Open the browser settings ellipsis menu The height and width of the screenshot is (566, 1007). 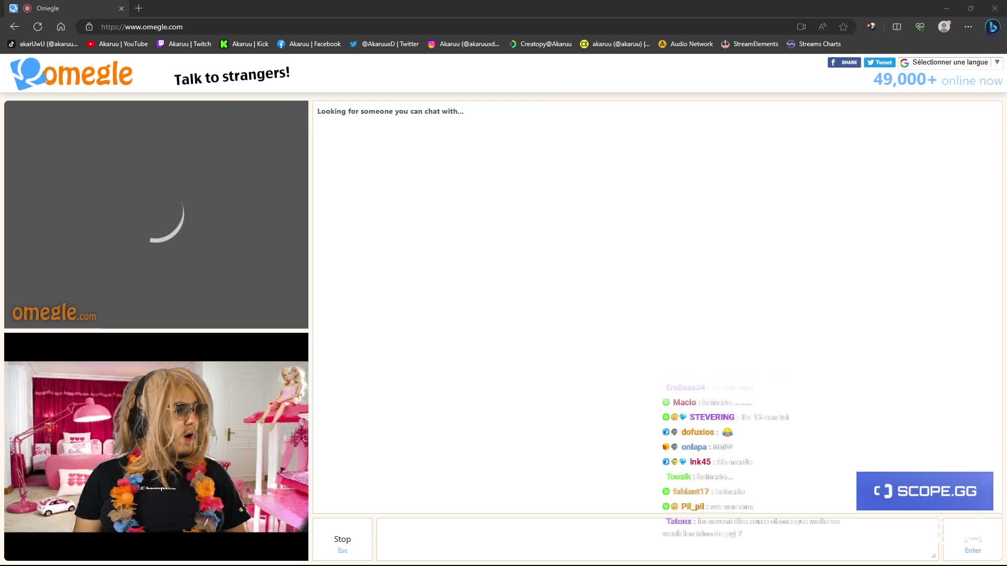pos(968,27)
